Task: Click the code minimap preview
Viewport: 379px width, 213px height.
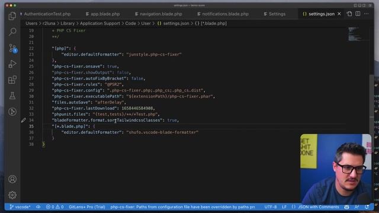Action: tap(355, 34)
